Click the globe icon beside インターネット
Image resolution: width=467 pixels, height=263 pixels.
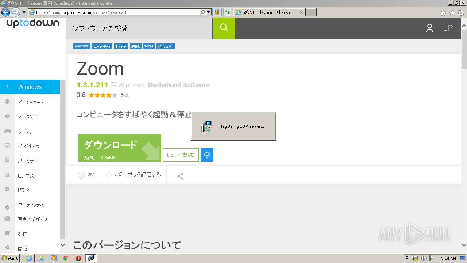coord(7,102)
